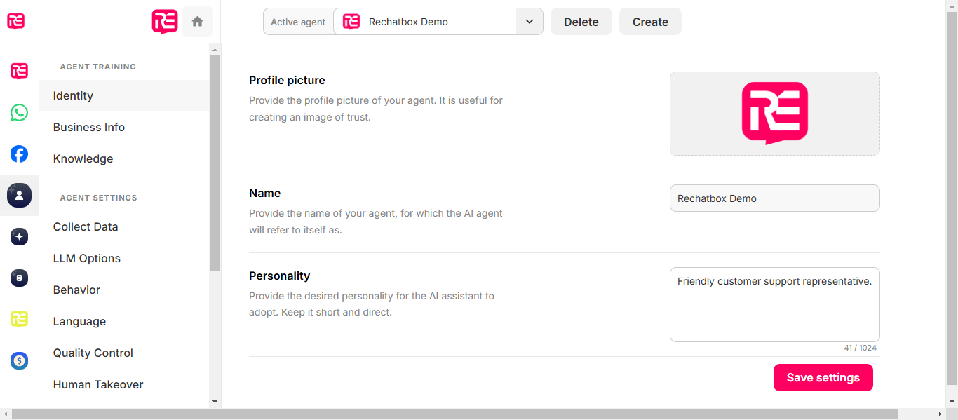Click the sparkle star sidebar icon
Image resolution: width=958 pixels, height=420 pixels.
(19, 237)
